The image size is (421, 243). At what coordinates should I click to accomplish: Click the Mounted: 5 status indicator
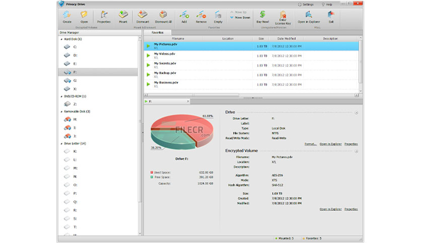285,238
